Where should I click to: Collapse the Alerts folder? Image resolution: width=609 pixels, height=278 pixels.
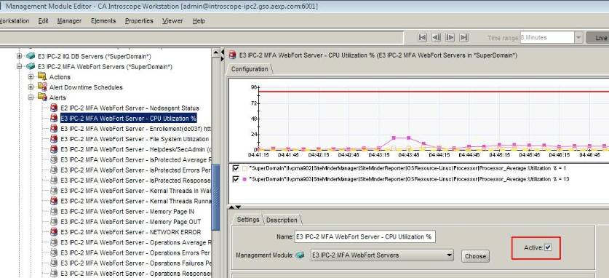coord(31,98)
